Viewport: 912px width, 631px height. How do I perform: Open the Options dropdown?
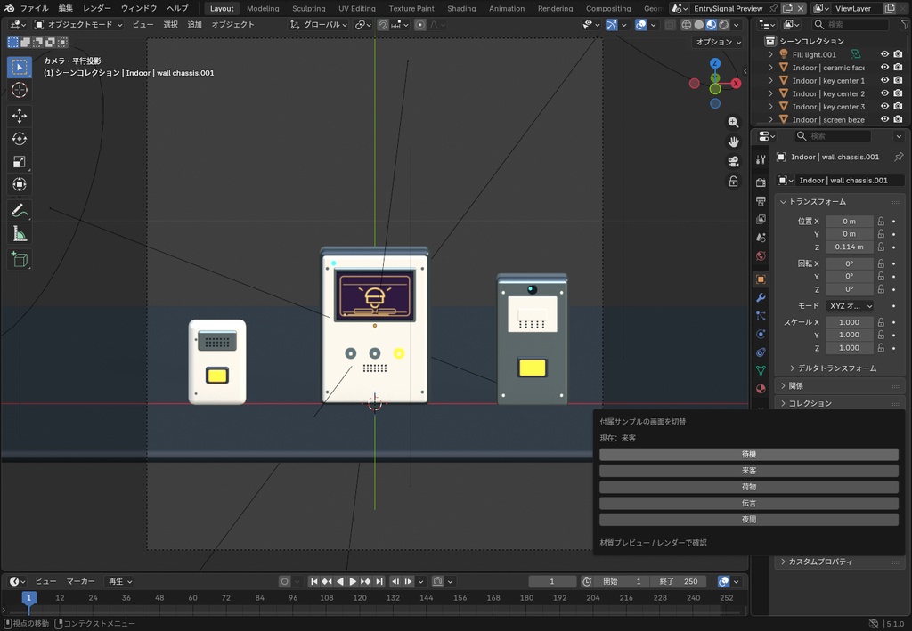[x=719, y=43]
